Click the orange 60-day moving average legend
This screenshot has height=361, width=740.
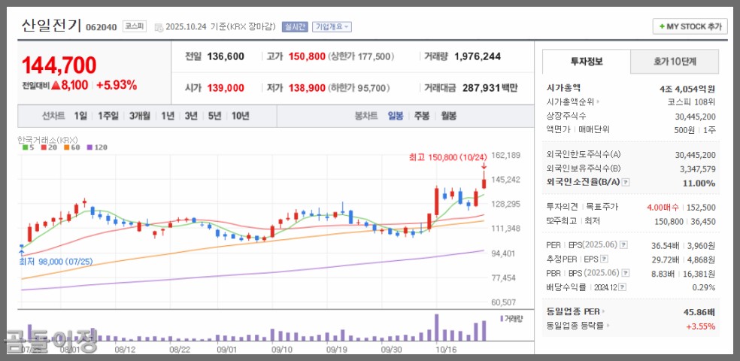[71, 147]
